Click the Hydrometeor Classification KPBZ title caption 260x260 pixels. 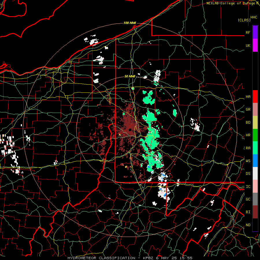(130, 258)
